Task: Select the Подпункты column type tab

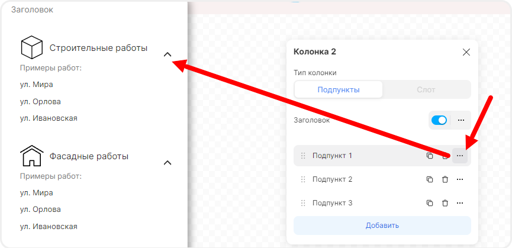Action: (x=339, y=90)
